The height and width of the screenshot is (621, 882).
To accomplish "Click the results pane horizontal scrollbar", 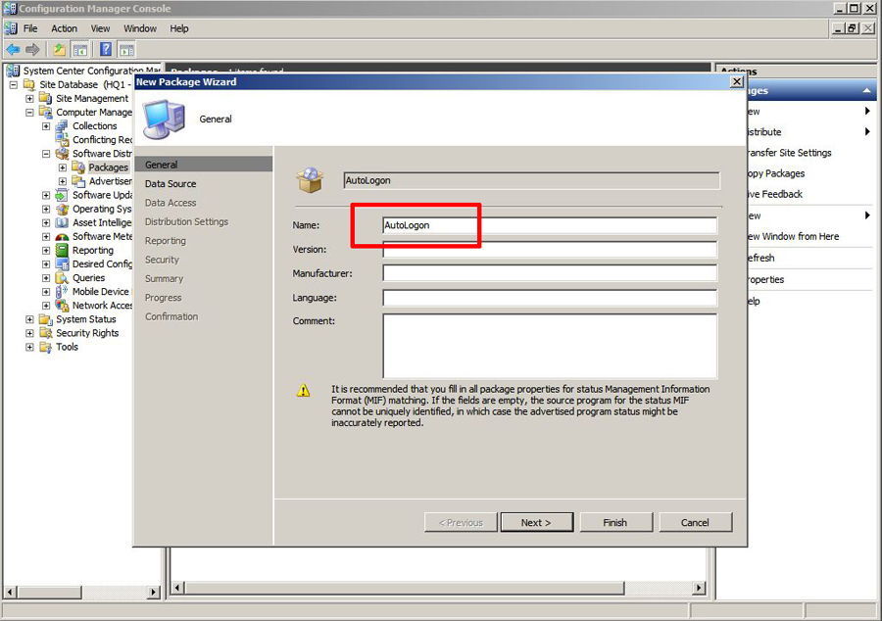I will 405,589.
